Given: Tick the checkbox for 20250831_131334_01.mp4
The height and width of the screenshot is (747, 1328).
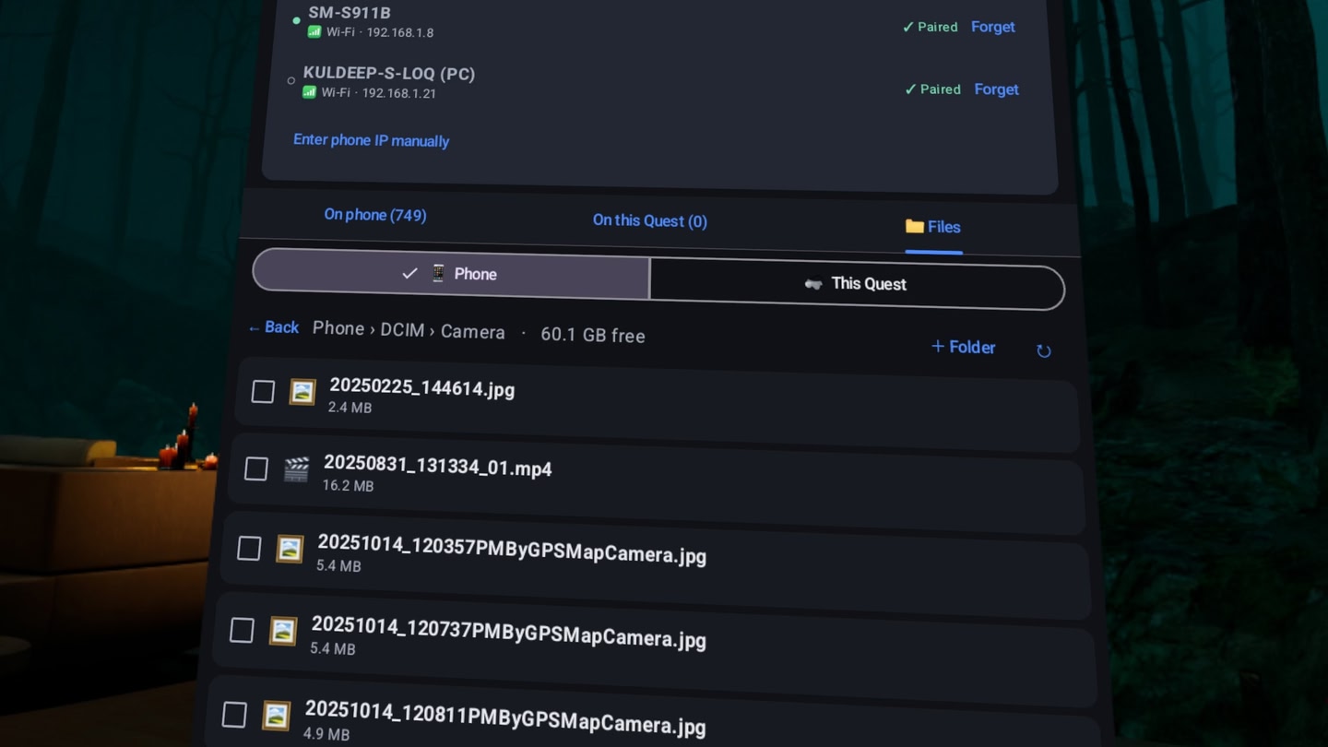Looking at the screenshot, I should 256,468.
